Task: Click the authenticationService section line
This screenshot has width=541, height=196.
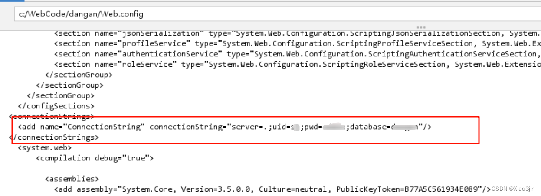Action: click(297, 54)
